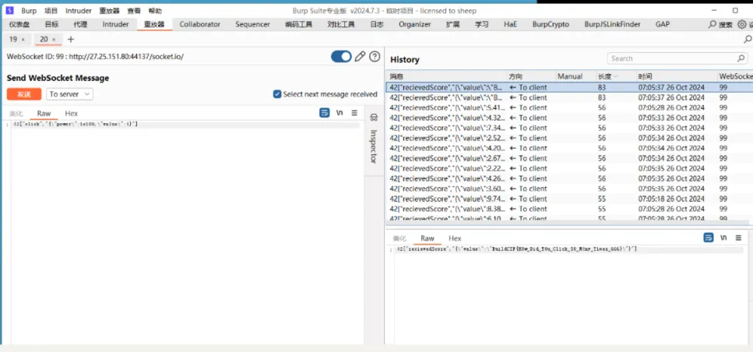Open the Burp menu
The height and width of the screenshot is (352, 753).
coord(29,11)
